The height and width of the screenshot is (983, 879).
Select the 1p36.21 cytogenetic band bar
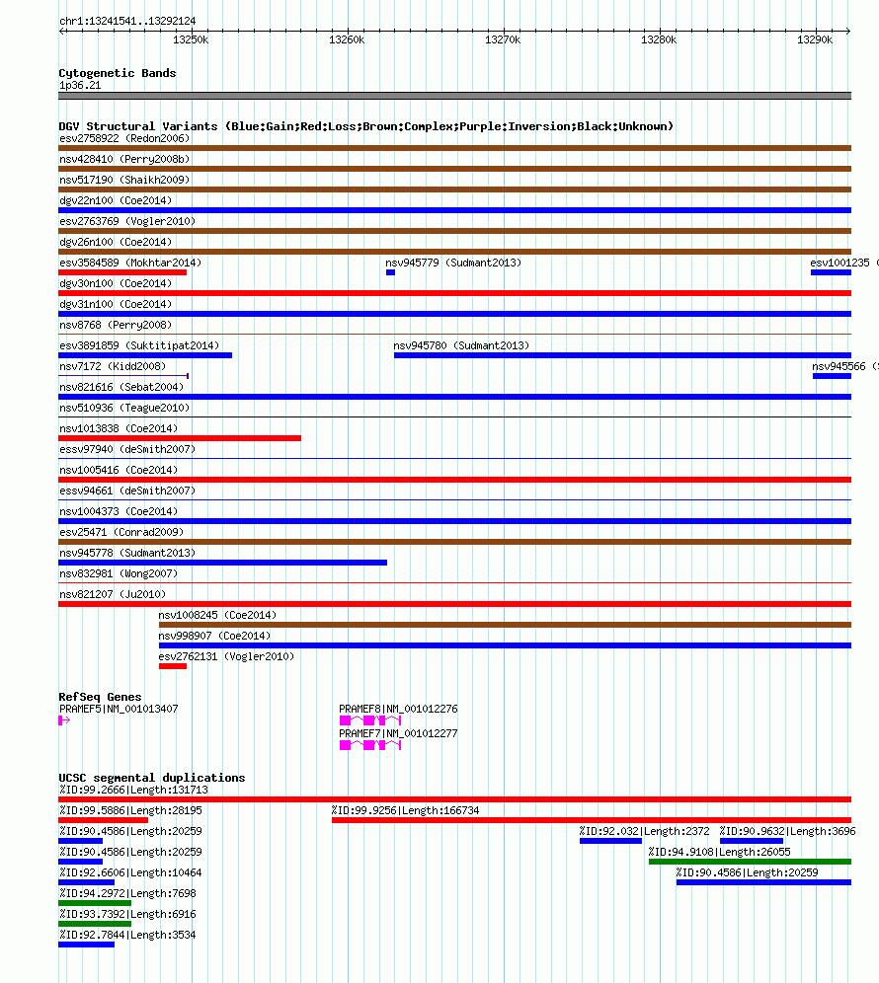pos(455,96)
